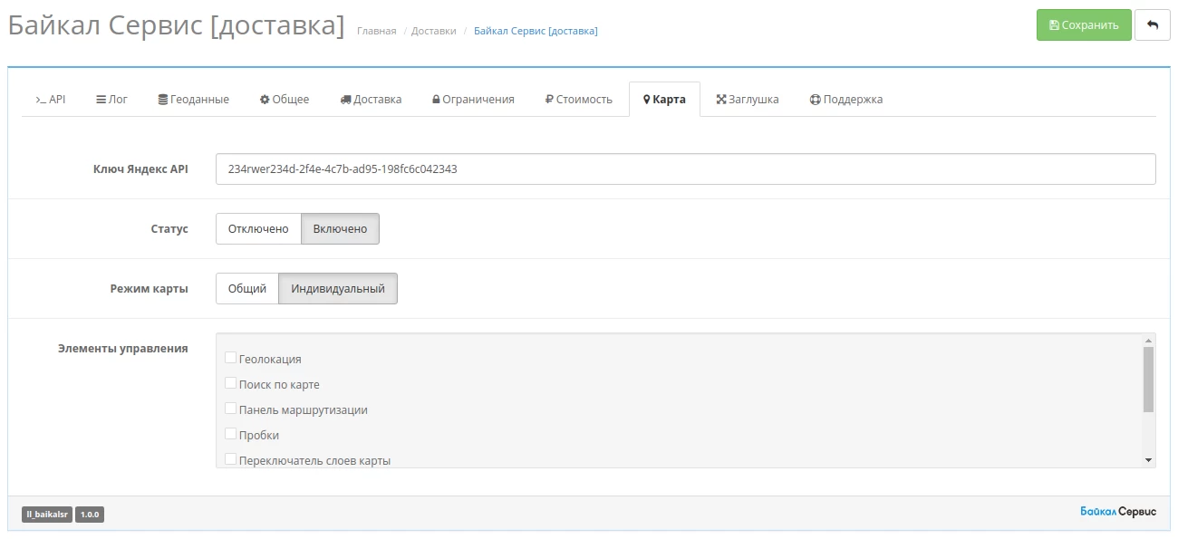The width and height of the screenshot is (1178, 539).
Task: Open the Поддержка tab
Action: (x=846, y=100)
